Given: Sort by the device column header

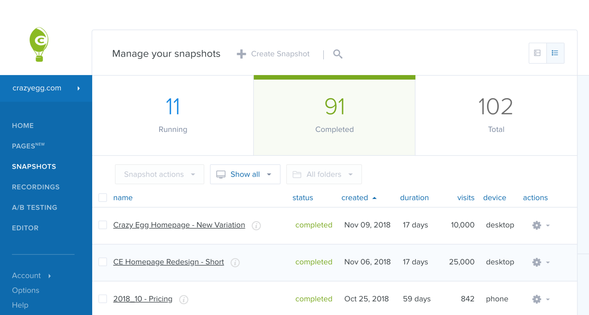Looking at the screenshot, I should click(x=495, y=198).
